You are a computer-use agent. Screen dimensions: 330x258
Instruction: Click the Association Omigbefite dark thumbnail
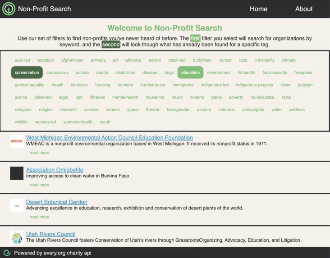(17, 173)
